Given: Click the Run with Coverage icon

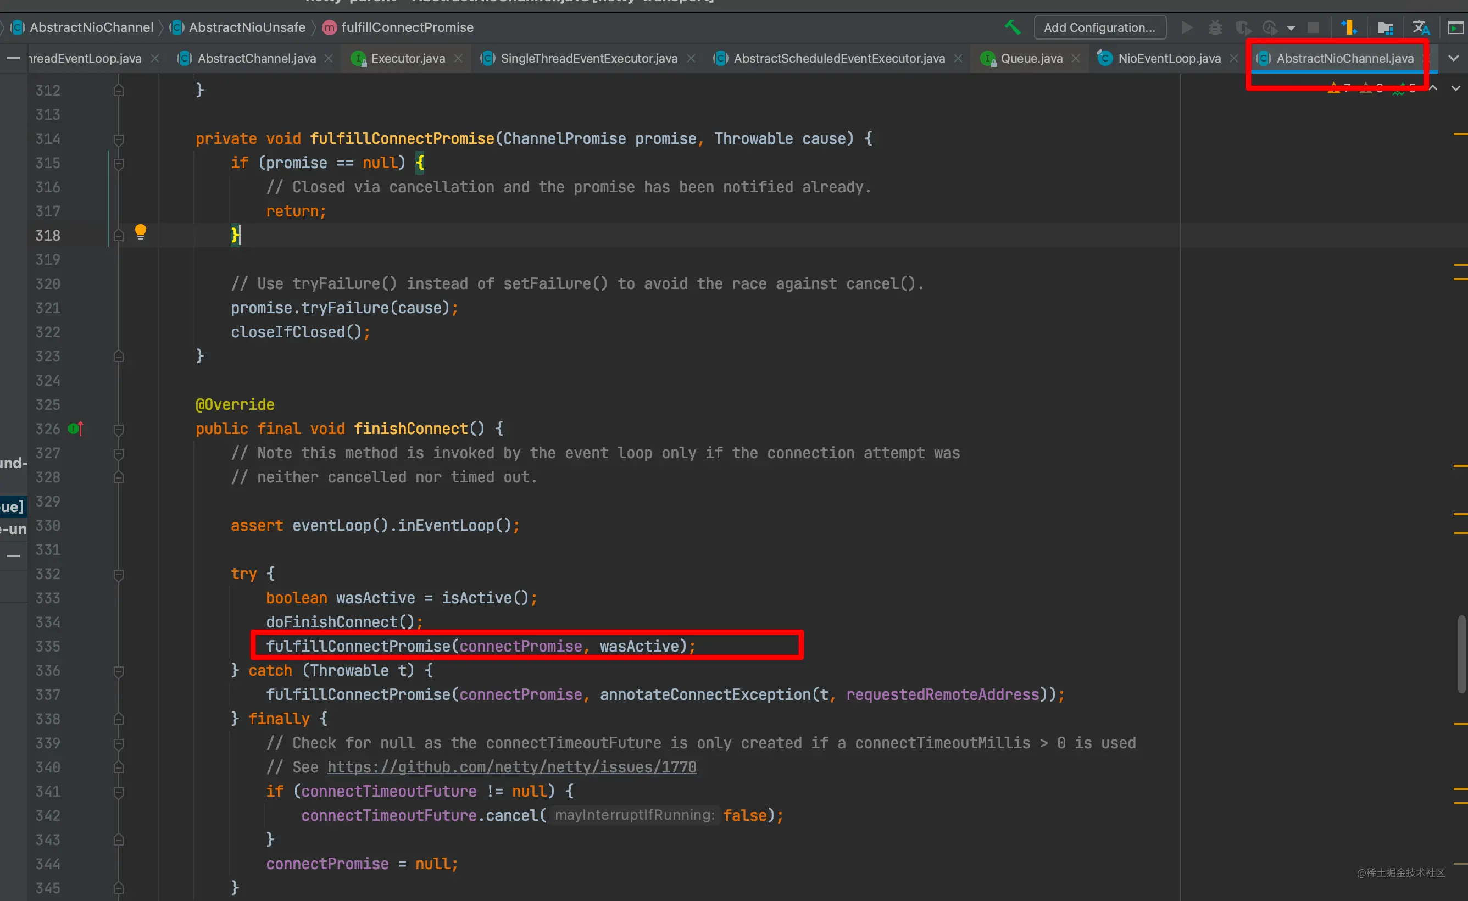Looking at the screenshot, I should 1243,27.
